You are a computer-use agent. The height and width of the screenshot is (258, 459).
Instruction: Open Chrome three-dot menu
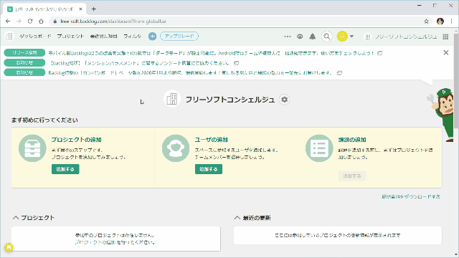coord(451,21)
